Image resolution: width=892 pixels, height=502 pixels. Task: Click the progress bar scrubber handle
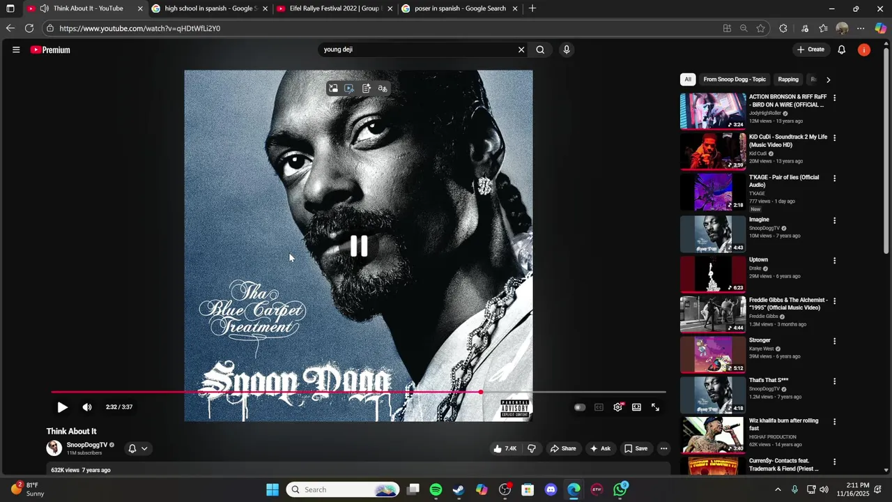tap(481, 392)
